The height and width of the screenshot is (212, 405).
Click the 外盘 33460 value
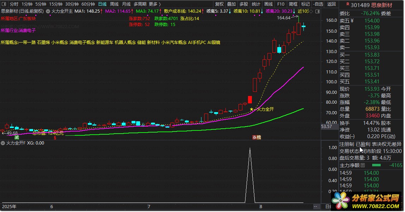click(373, 116)
